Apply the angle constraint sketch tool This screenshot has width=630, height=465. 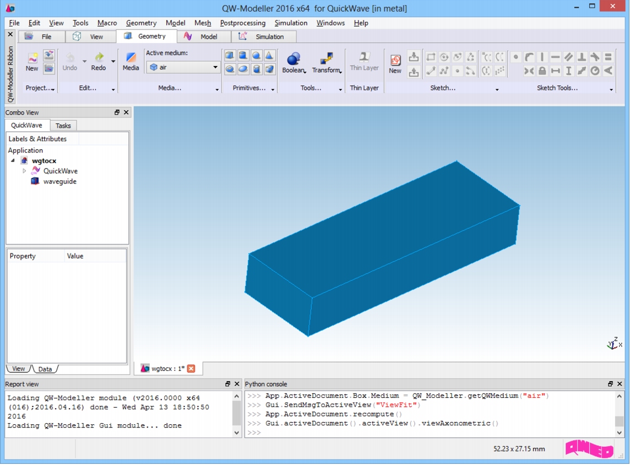[609, 71]
